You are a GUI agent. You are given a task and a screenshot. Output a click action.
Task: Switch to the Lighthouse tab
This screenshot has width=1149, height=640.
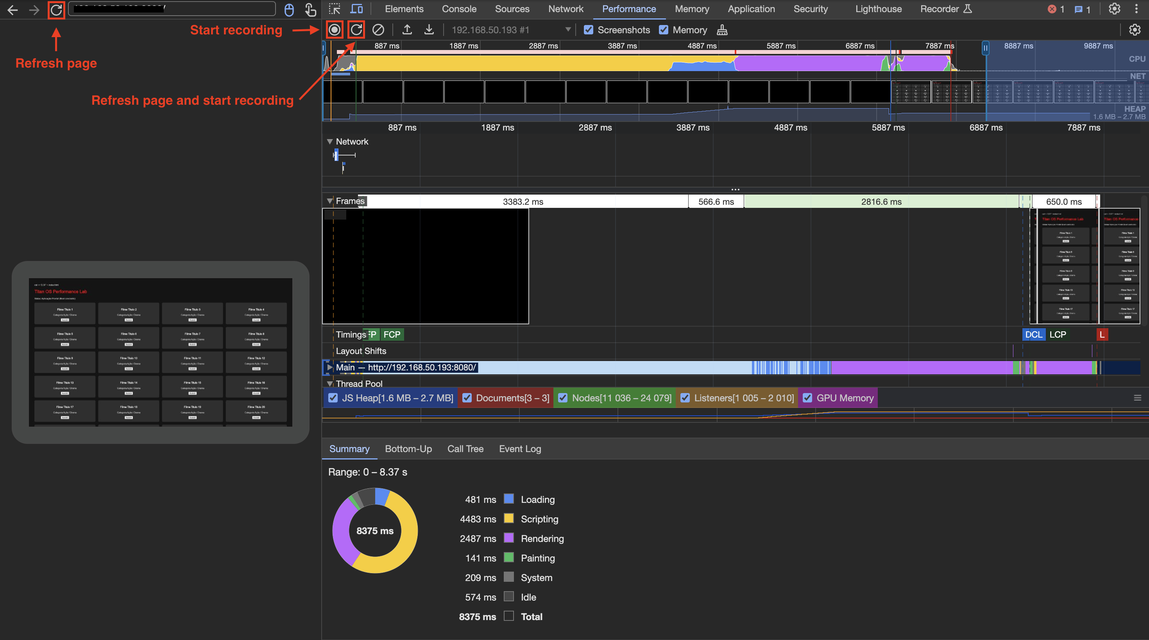pyautogui.click(x=878, y=9)
